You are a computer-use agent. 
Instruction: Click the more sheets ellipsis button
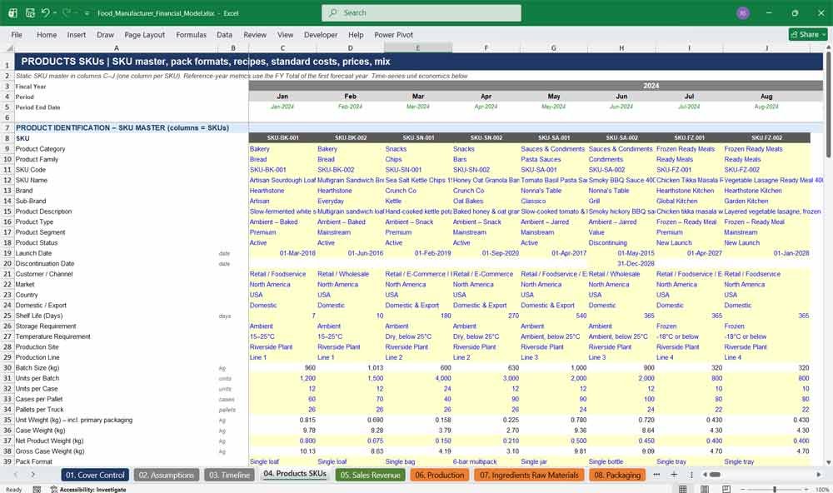coord(656,475)
